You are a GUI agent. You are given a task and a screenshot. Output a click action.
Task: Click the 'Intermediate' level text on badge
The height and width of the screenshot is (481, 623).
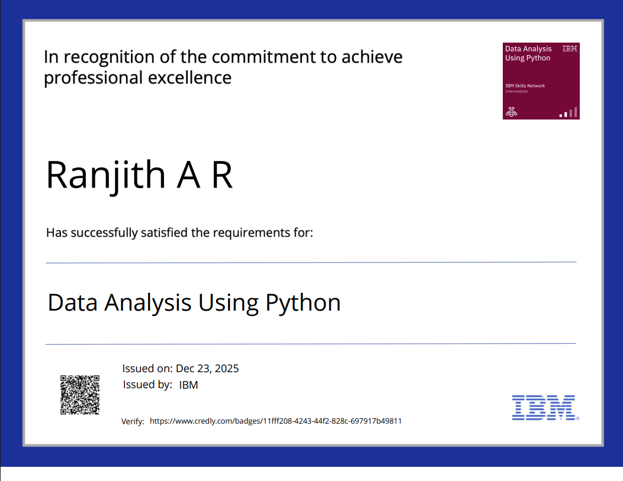(x=516, y=91)
